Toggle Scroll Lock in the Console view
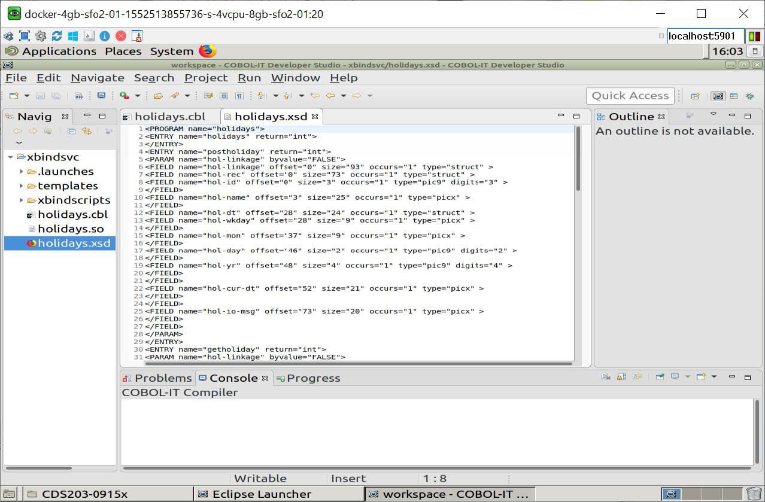The image size is (765, 502). click(x=623, y=376)
